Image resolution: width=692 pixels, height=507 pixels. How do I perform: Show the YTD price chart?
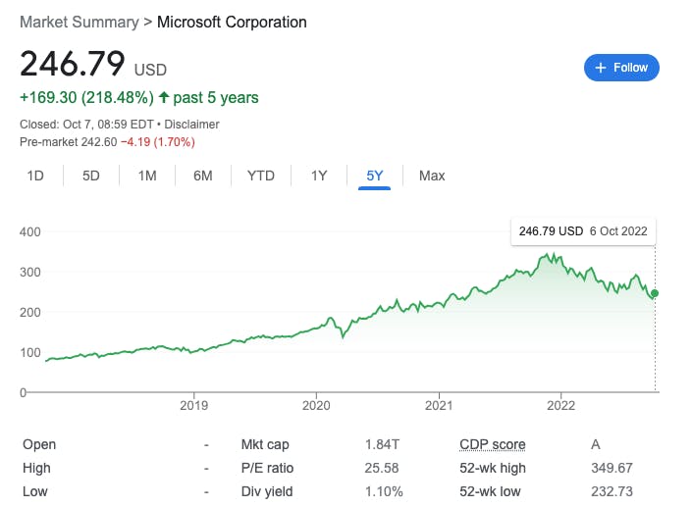pyautogui.click(x=260, y=176)
